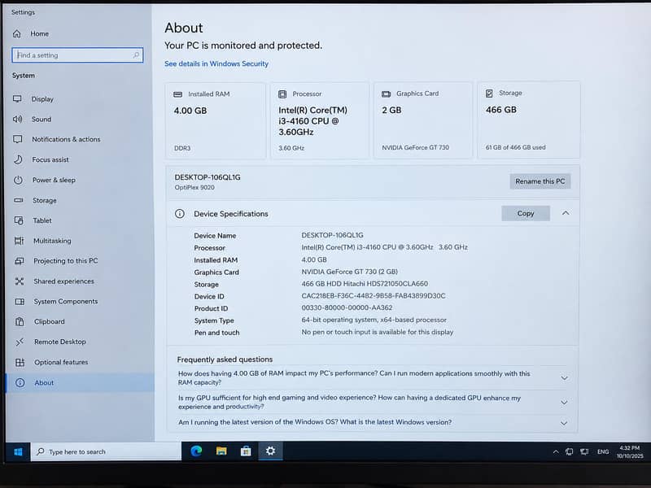This screenshot has width=651, height=488.
Task: Click the Type here to search box
Action: click(107, 451)
